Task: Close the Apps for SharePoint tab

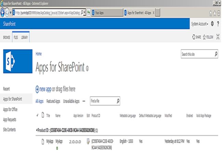Action: pos(153,13)
